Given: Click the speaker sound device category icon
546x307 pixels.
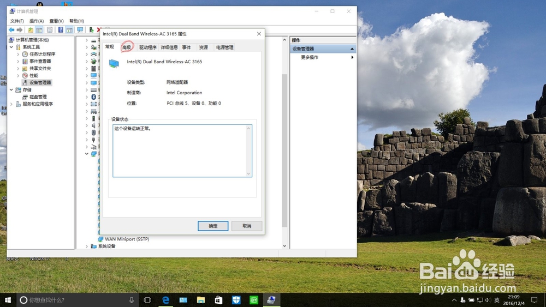Looking at the screenshot, I should [93, 125].
